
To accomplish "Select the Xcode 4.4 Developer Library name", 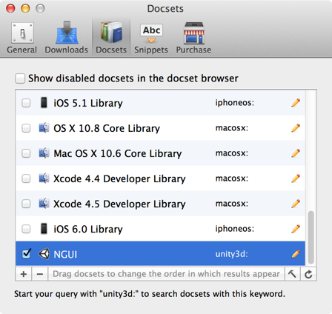I will pos(119,178).
